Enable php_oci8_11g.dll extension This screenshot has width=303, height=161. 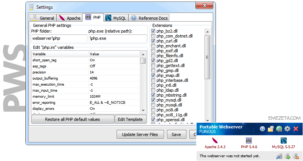[x=153, y=115]
